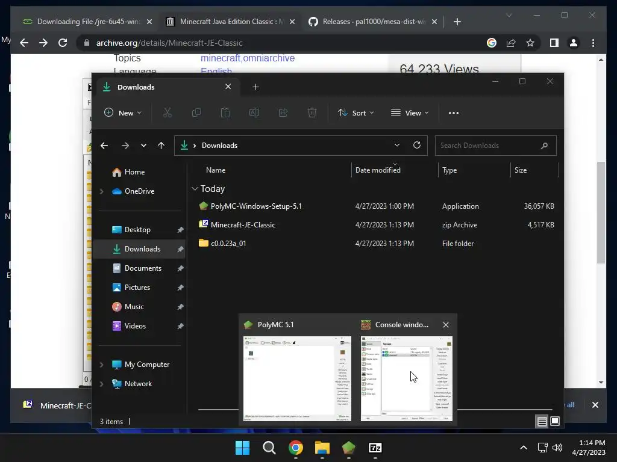Click the Chrome share page icon
The height and width of the screenshot is (462, 617).
click(x=511, y=43)
